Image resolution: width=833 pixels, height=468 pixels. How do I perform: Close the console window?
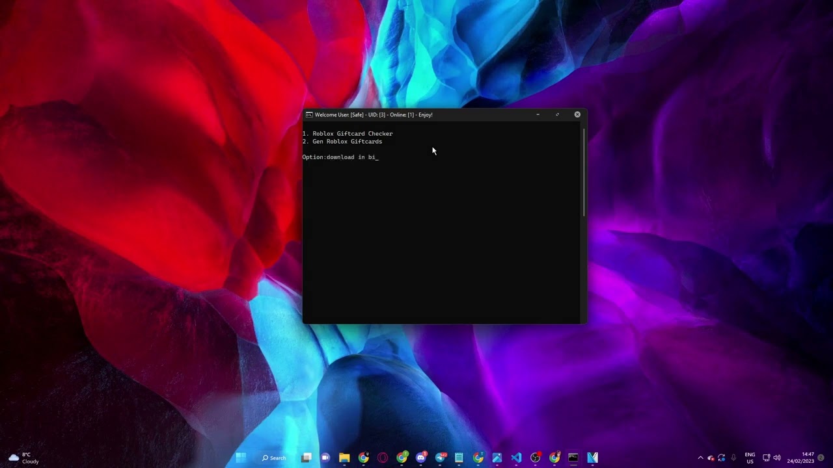pyautogui.click(x=577, y=114)
